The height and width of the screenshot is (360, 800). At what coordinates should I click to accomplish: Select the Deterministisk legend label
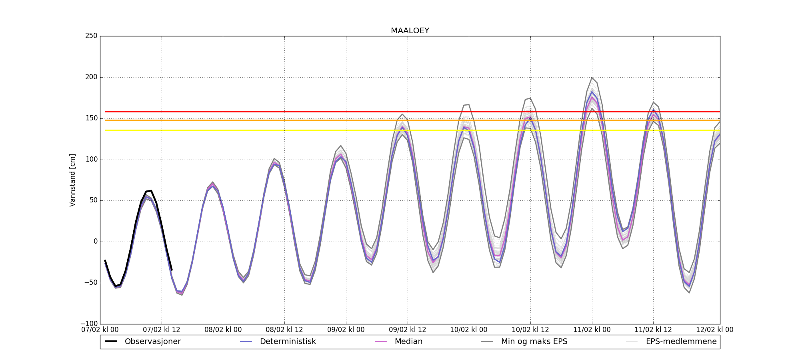point(288,342)
